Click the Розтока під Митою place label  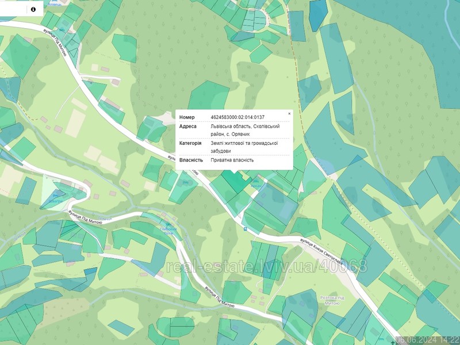click(x=332, y=300)
